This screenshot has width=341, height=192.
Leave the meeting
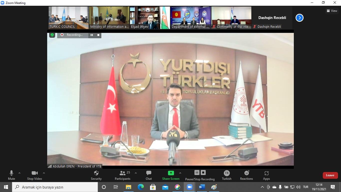point(330,175)
